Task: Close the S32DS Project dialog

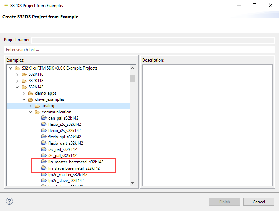Action: coord(270,5)
